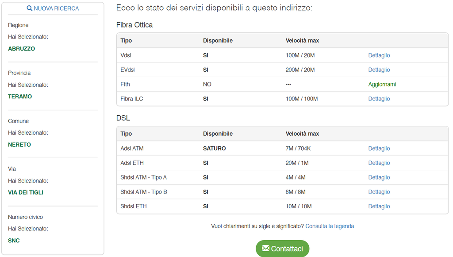Image resolution: width=453 pixels, height=257 pixels.
Task: Select the VIA DEI TIGLI street value
Action: 26,193
